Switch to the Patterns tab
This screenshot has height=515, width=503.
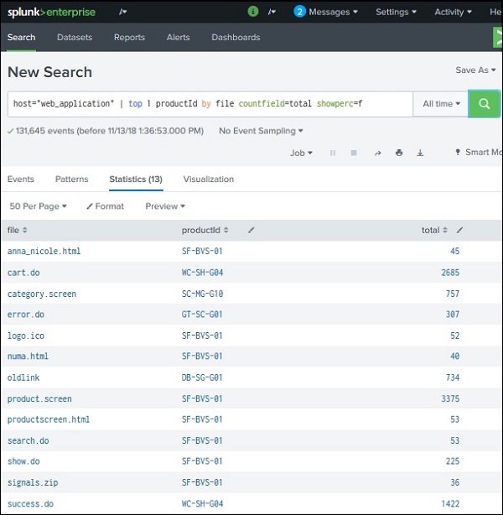[x=71, y=179]
